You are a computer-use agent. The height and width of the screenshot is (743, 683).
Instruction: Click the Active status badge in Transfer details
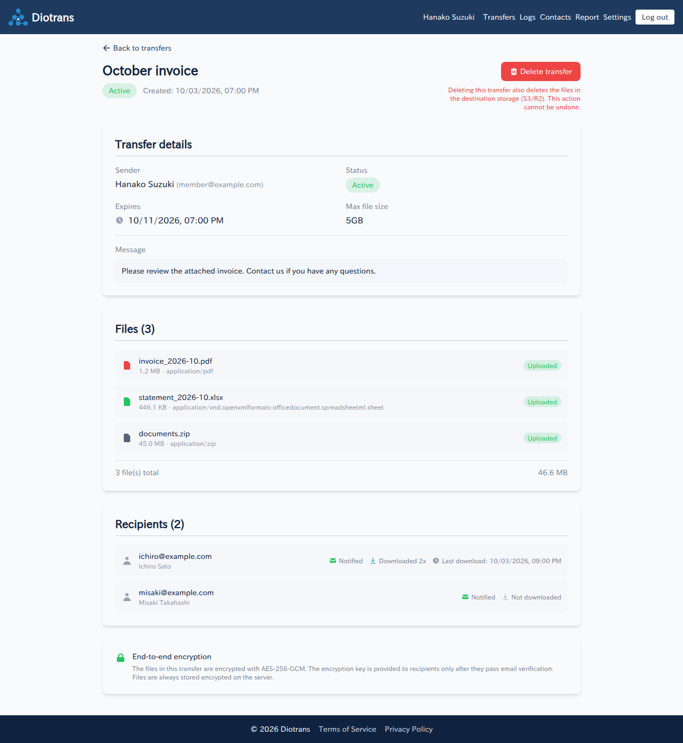tap(363, 185)
